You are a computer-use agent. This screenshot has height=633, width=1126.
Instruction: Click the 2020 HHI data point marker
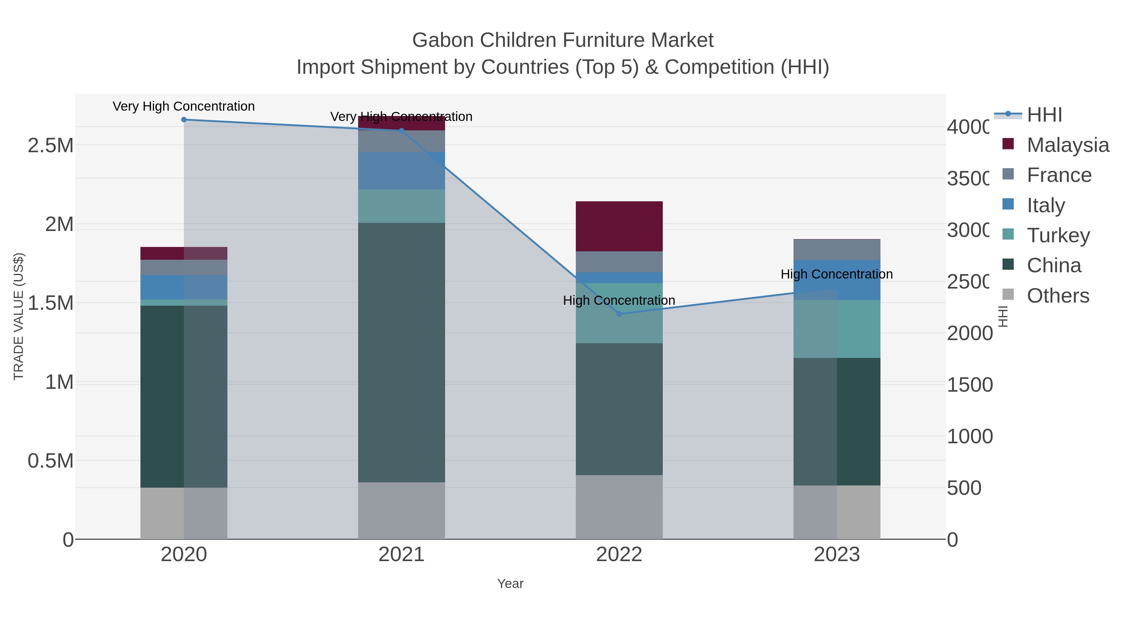coord(184,120)
